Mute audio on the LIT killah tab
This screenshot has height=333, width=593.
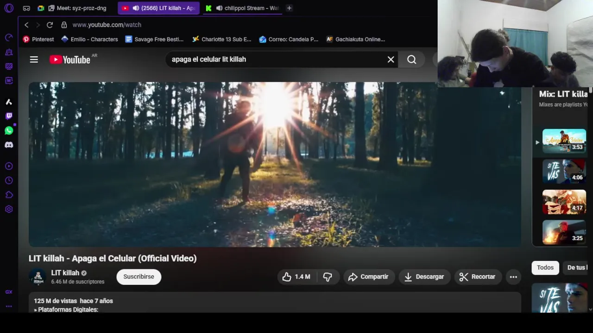click(x=136, y=8)
